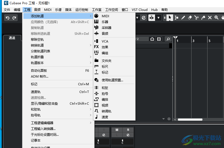
Task: Add a Ruler (标尺) track
Action: (114, 66)
